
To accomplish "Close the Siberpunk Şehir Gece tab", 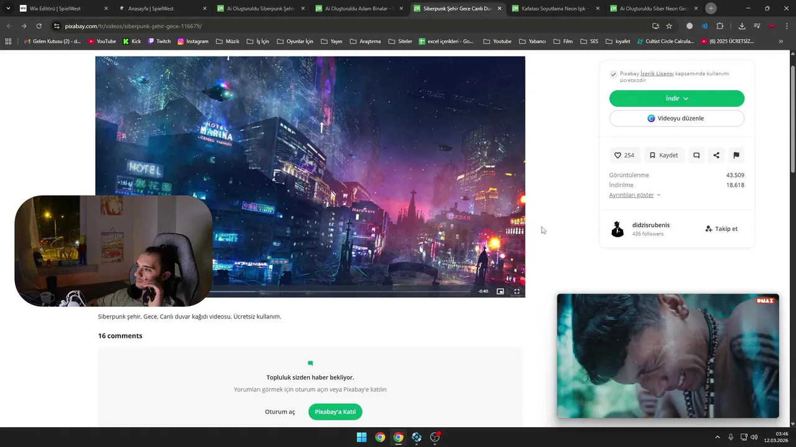I will pos(499,9).
